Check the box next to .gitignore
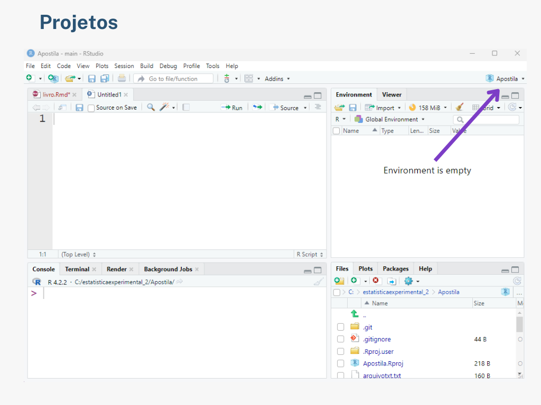 (341, 340)
